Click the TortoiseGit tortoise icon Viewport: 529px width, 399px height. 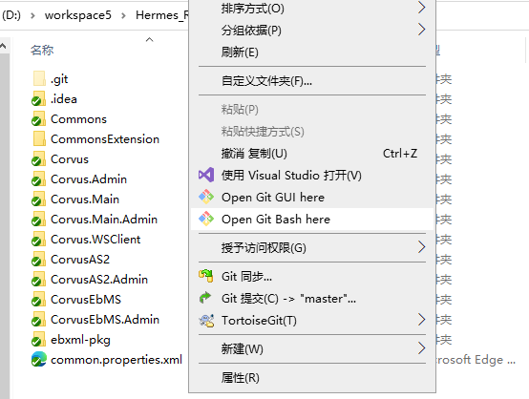point(206,321)
